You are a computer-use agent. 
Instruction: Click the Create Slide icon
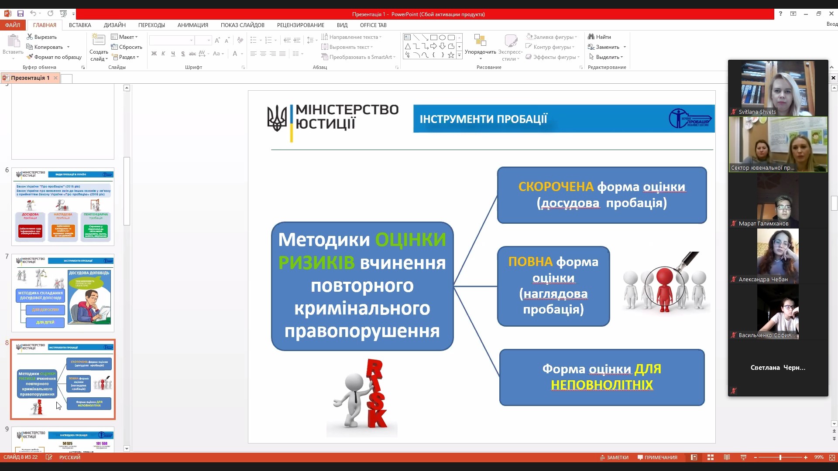99,41
